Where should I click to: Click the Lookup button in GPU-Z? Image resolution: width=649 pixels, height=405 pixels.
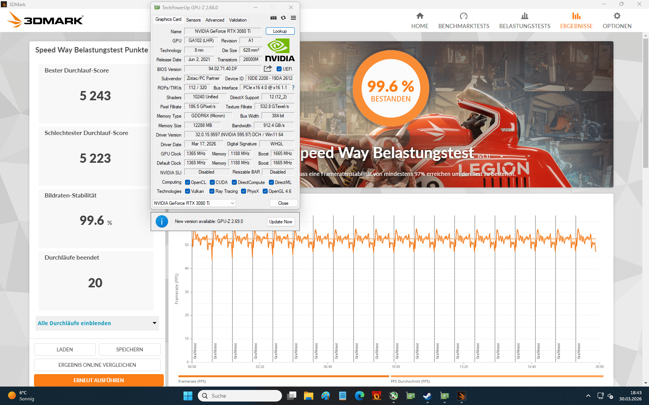pyautogui.click(x=280, y=31)
